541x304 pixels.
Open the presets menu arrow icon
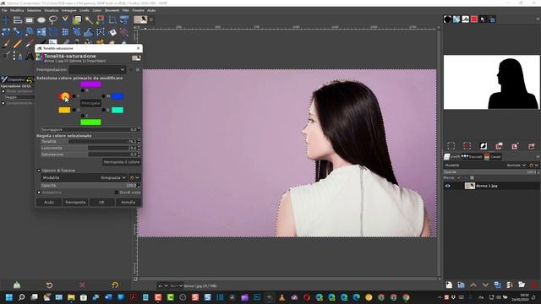pos(137,69)
